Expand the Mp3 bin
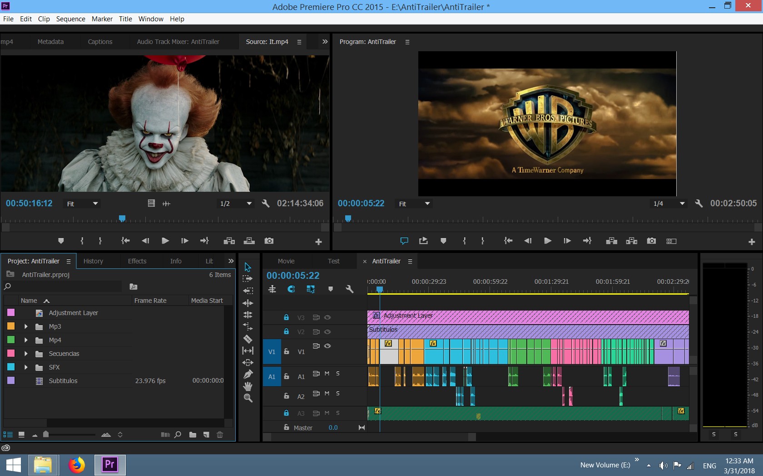Image resolution: width=763 pixels, height=476 pixels. (26, 326)
